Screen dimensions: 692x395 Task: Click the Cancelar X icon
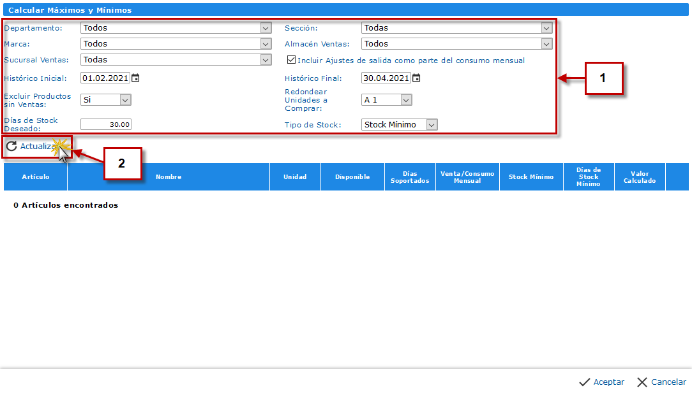coord(642,382)
